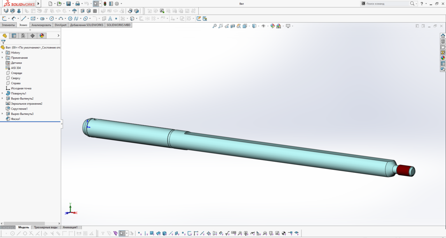Switch to the PropertyManager panel tab
Viewport: 446px width, 238px height.
pyautogui.click(x=14, y=35)
